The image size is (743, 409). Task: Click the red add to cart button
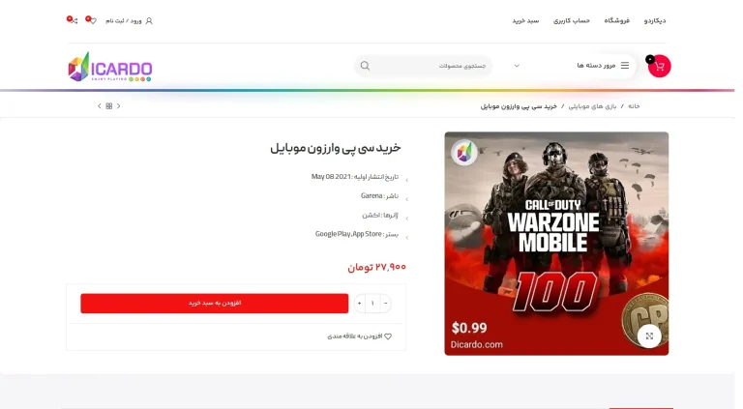214,303
